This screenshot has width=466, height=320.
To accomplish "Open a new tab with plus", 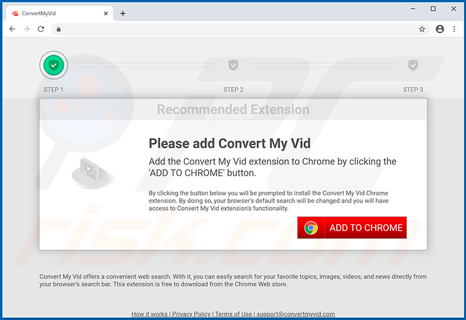I will coord(123,14).
